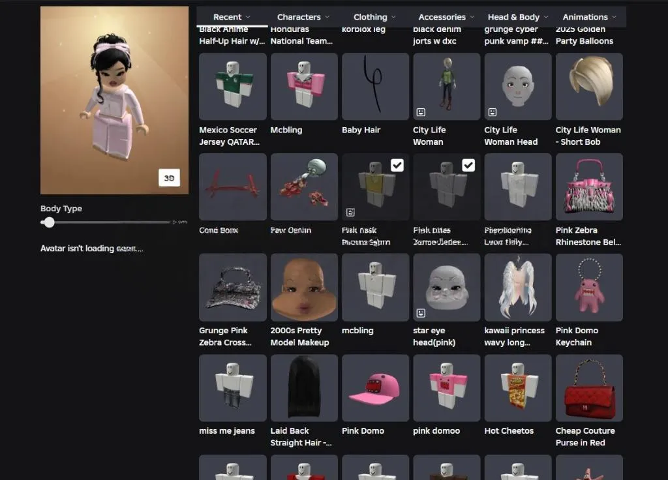Open the Characters tab
This screenshot has height=480, width=668.
click(x=303, y=17)
